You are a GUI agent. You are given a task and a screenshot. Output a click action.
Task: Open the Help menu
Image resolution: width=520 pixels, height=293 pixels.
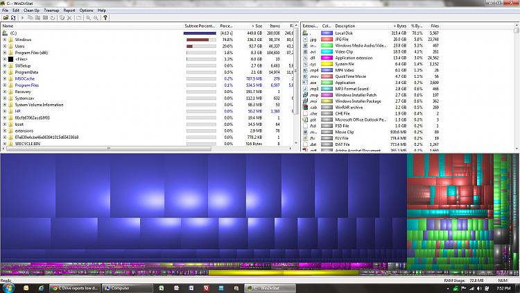point(101,10)
